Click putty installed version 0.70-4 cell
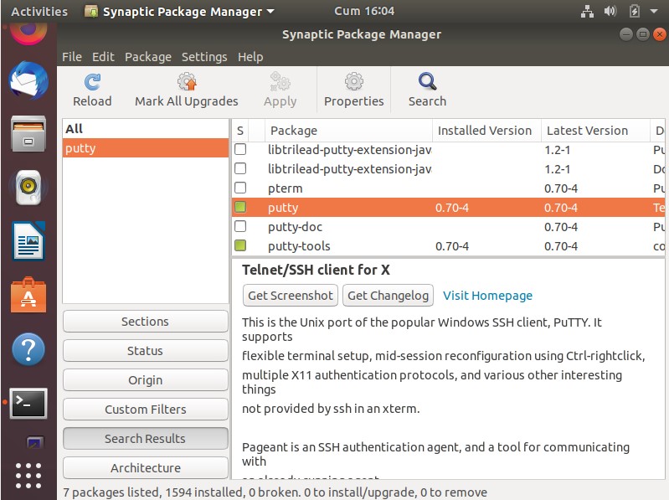This screenshot has height=500, width=669. coord(452,208)
